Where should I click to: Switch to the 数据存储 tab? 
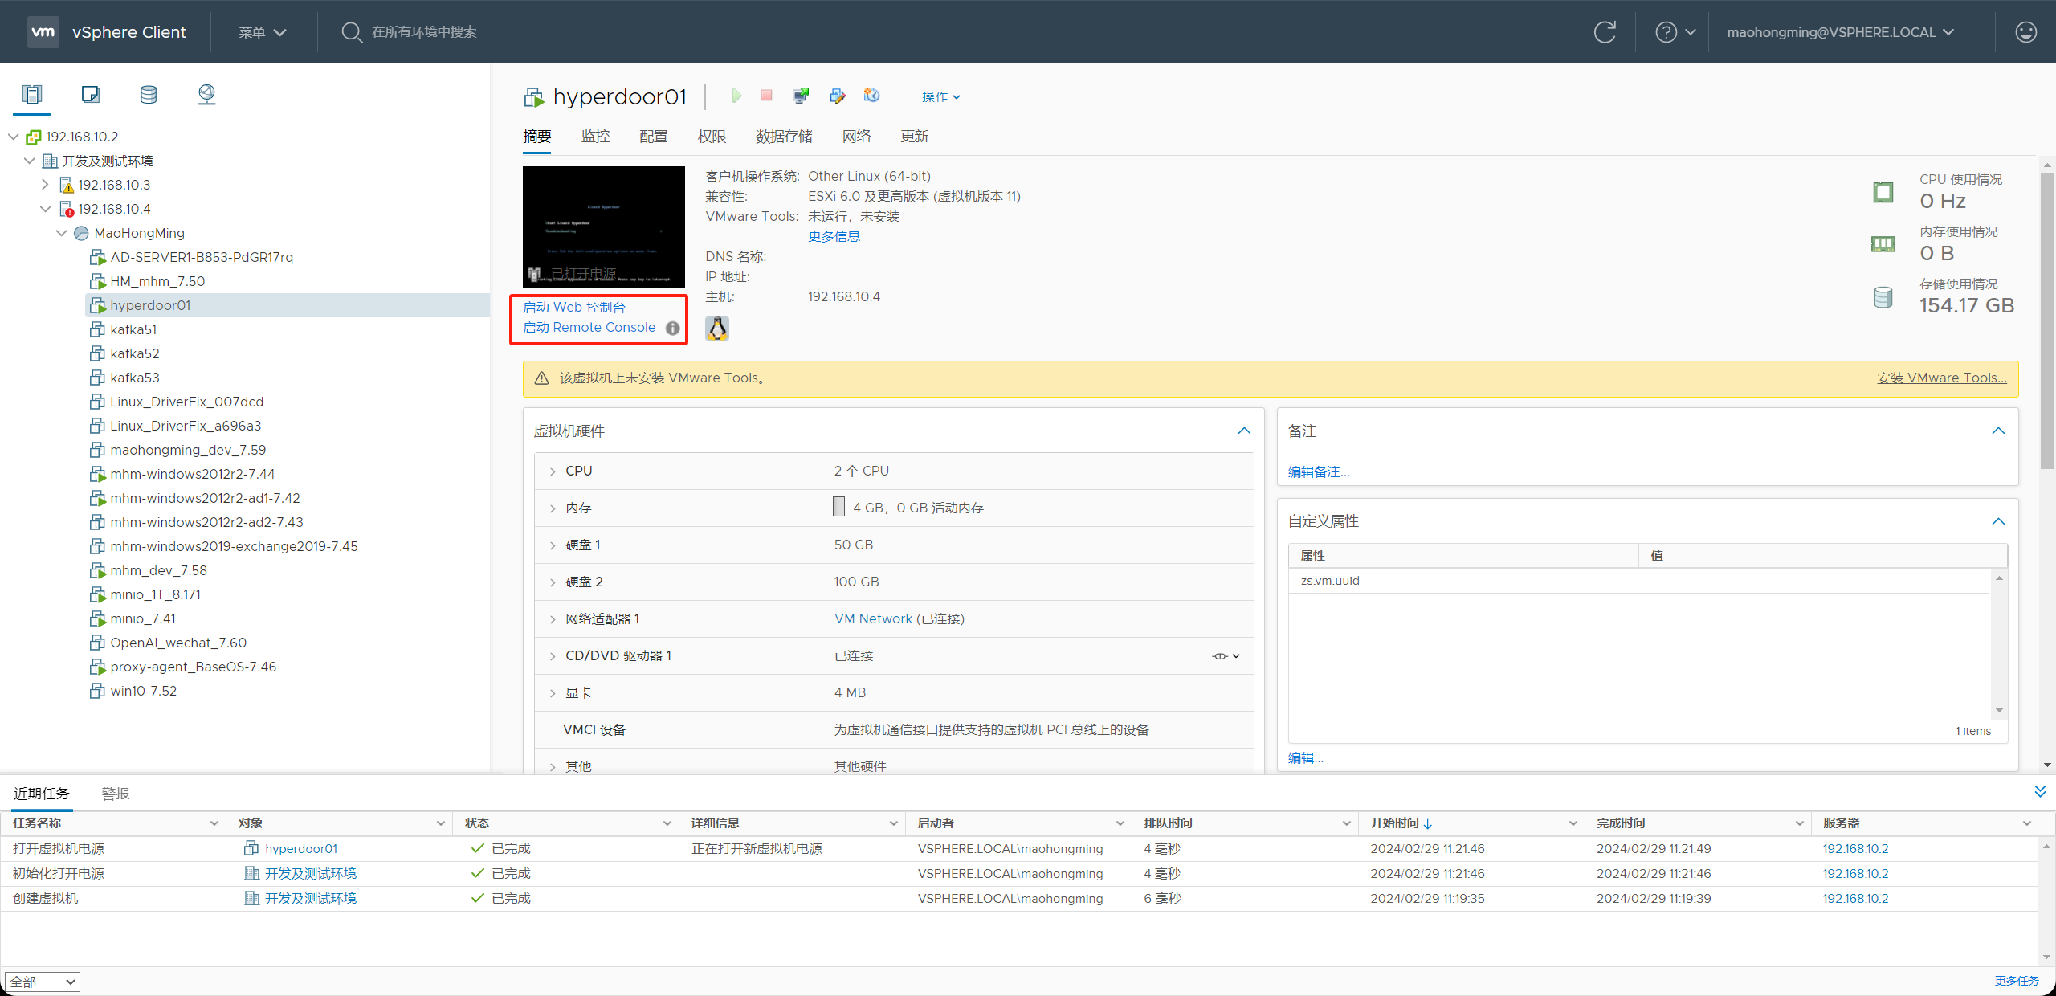[784, 137]
